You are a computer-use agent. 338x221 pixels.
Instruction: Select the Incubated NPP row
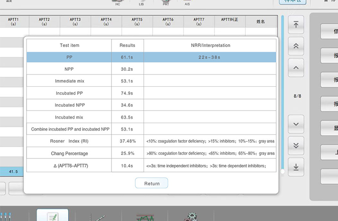(x=151, y=105)
